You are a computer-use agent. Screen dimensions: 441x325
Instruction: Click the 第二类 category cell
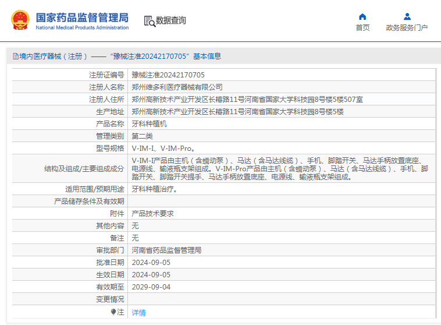[143, 136]
